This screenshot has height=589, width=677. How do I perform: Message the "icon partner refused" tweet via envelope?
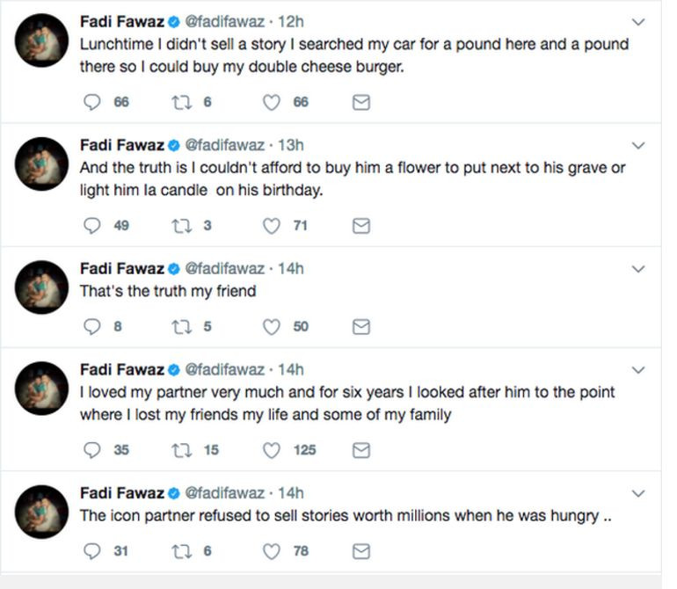[x=360, y=552]
